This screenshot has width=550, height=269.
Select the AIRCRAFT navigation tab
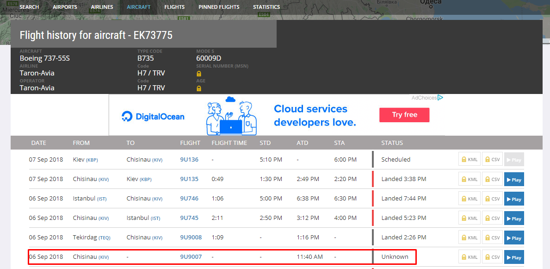click(x=139, y=7)
